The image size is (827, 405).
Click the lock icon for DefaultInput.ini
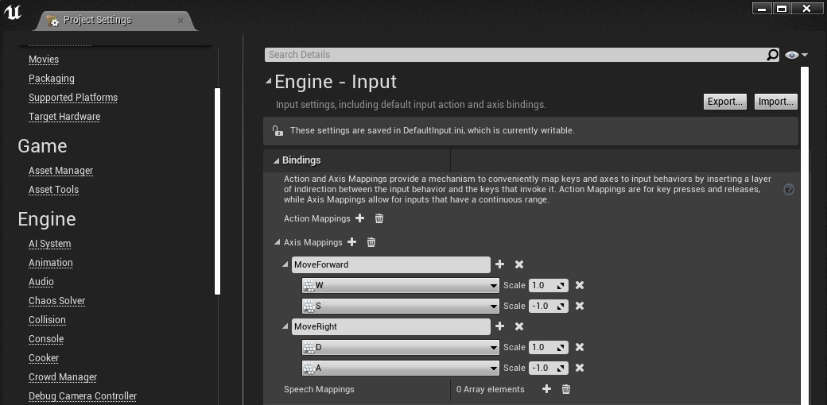(277, 130)
